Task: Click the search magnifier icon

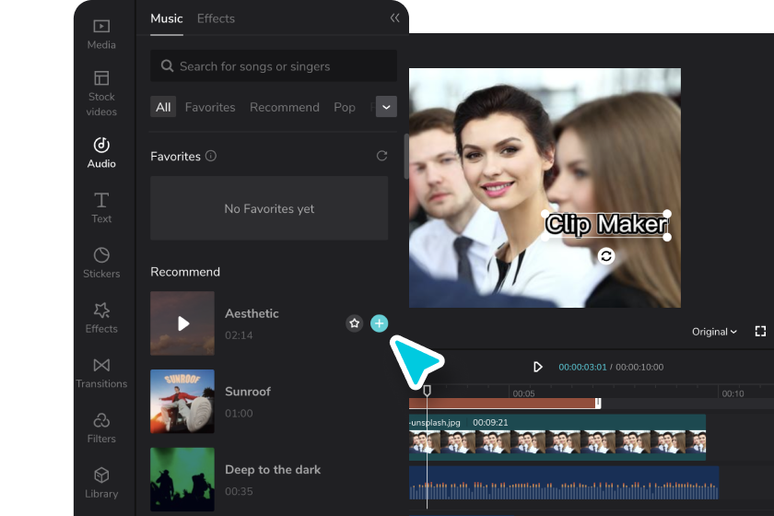Action: coord(167,66)
